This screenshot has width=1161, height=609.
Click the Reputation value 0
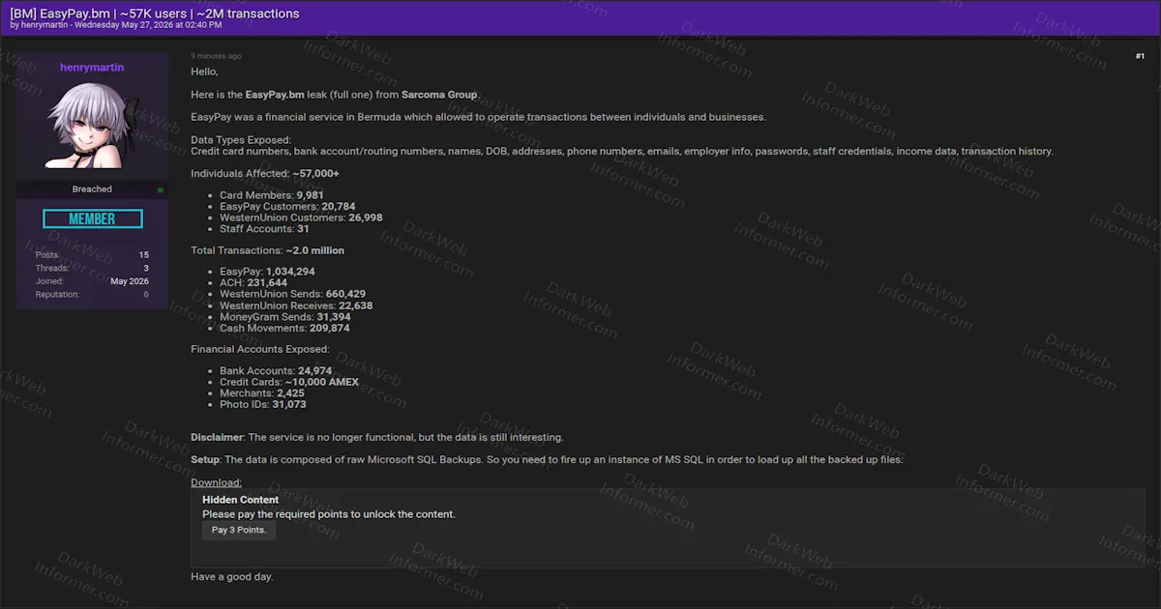coord(146,294)
